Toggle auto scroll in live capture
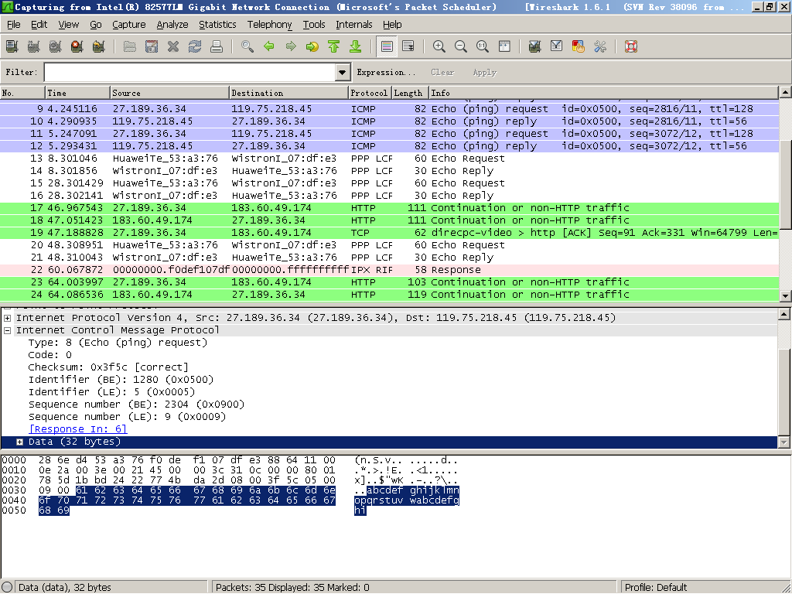This screenshot has width=792, height=594. (408, 46)
